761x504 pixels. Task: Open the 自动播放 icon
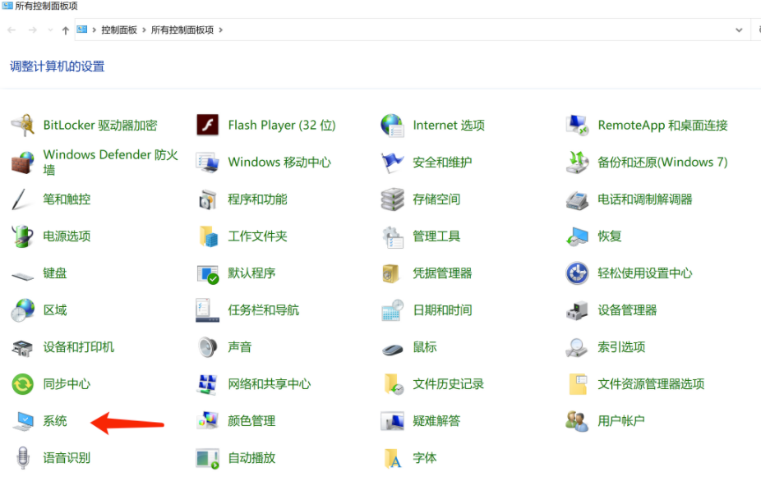click(x=207, y=458)
